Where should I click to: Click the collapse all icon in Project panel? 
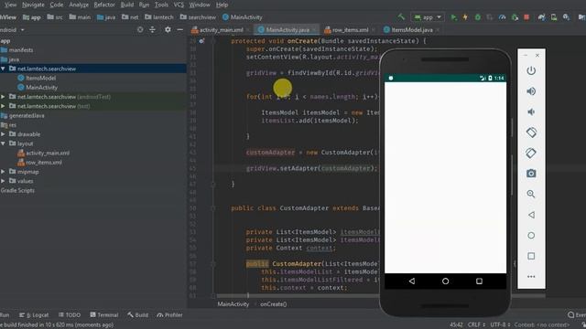point(153,29)
